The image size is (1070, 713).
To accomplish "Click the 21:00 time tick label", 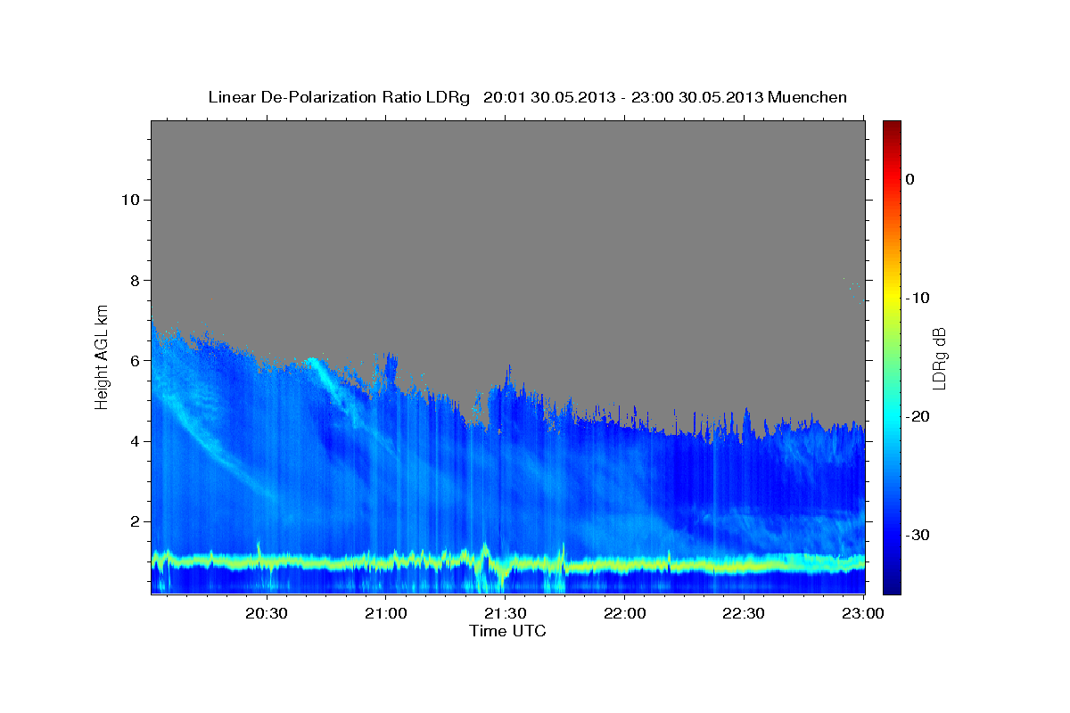I will 387,614.
